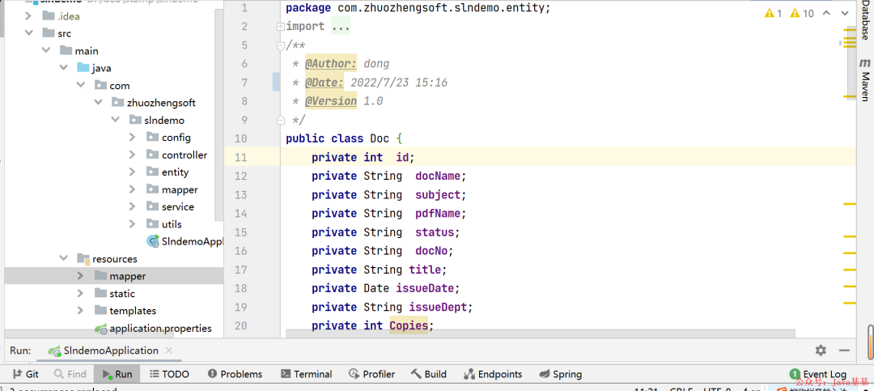Open the Terminal tool window
The width and height of the screenshot is (874, 391).
306,374
